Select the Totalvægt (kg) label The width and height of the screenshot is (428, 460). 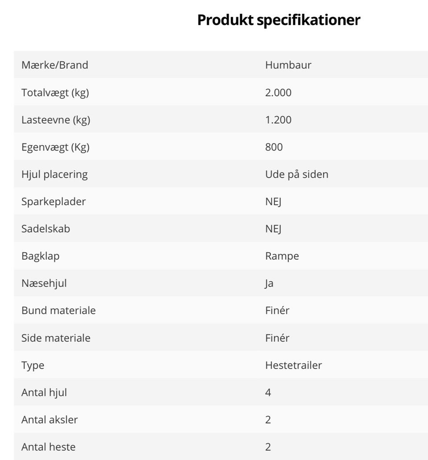tap(55, 93)
